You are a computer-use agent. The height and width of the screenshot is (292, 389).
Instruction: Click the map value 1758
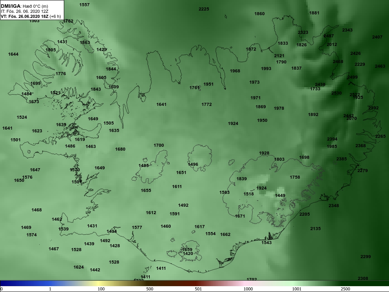295,177
